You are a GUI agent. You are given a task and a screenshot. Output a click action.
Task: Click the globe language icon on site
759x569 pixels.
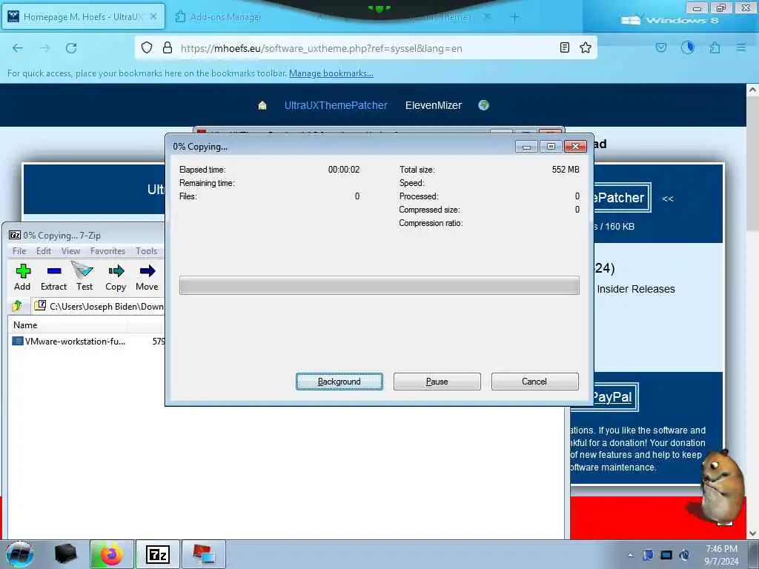[483, 105]
